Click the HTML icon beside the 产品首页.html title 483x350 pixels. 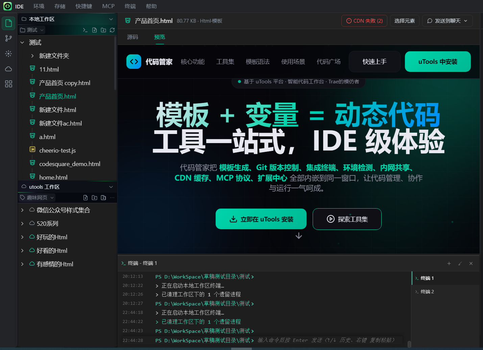click(128, 21)
